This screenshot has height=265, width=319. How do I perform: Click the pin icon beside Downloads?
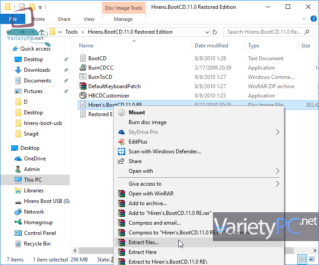pyautogui.click(x=66, y=70)
